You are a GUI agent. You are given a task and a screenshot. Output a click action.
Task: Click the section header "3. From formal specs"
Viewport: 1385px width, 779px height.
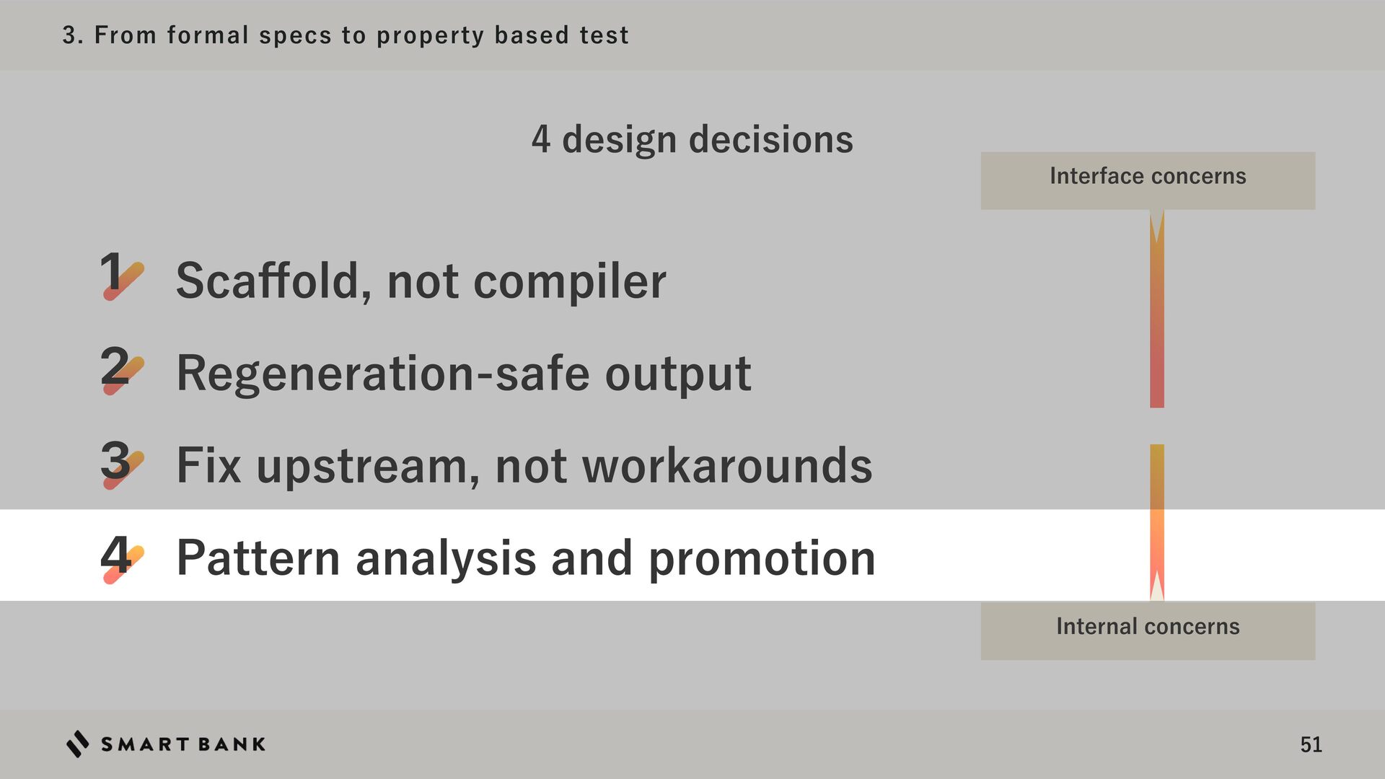tap(345, 35)
